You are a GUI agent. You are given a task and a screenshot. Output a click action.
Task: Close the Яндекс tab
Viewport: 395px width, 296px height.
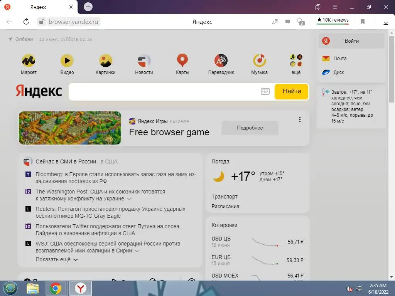tap(71, 7)
